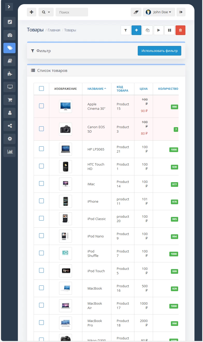Open the dashboard gauge sidebar icon
This screenshot has width=203, height=342.
click(10, 35)
